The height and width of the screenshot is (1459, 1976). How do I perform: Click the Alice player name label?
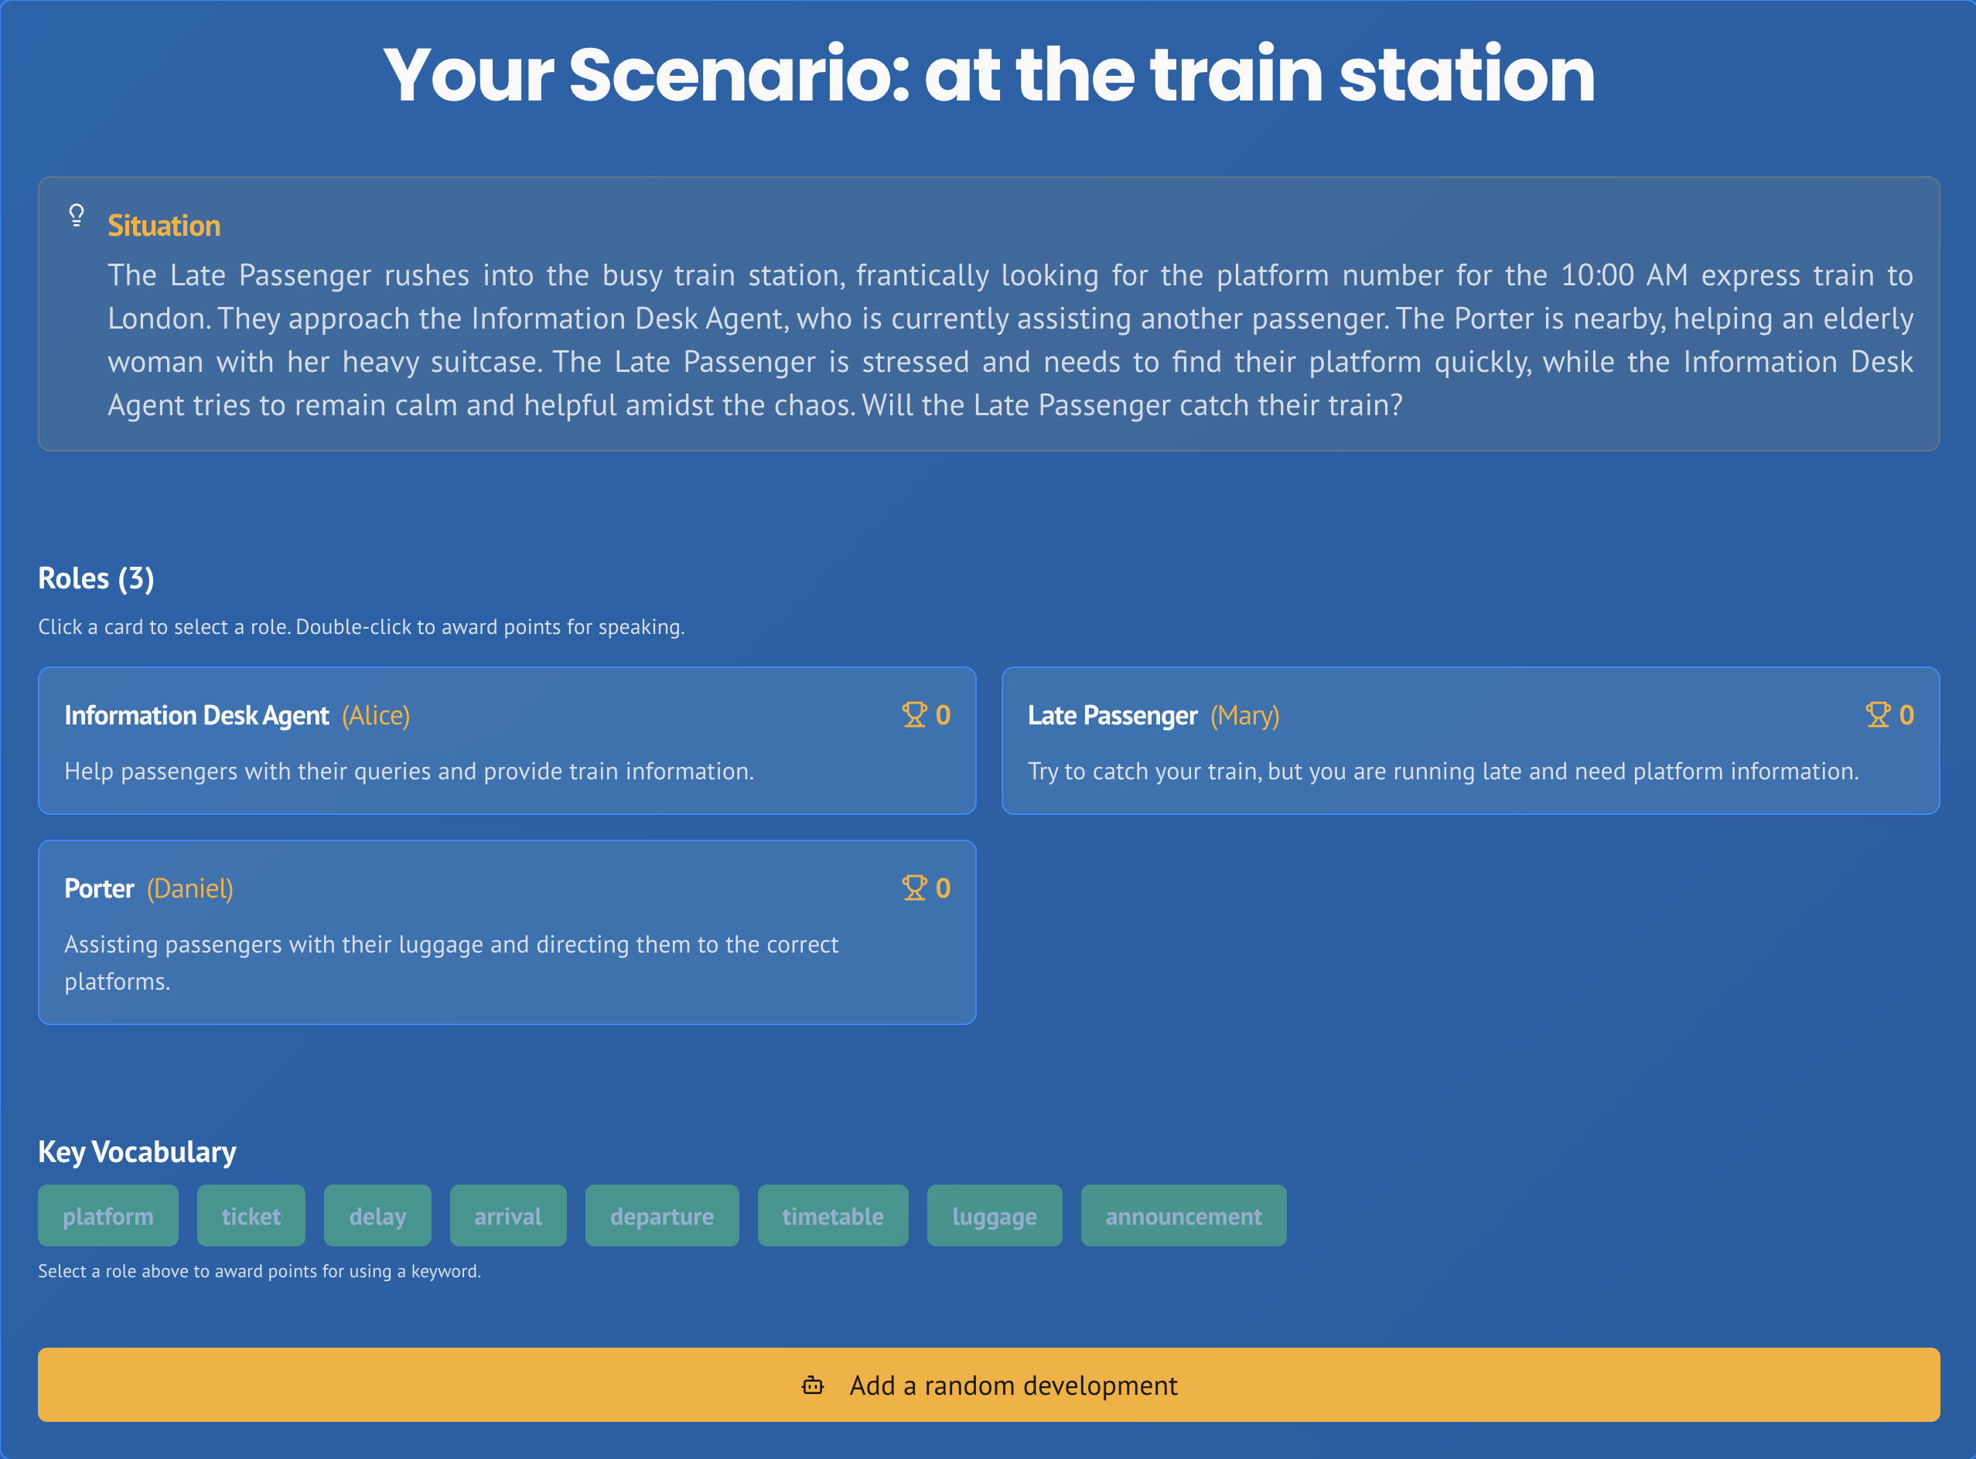click(x=375, y=715)
